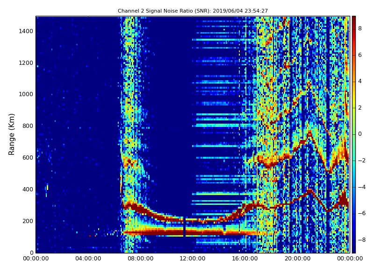The width and height of the screenshot is (374, 280).
Task: Click the colorbar value label −6
Action: [362, 213]
